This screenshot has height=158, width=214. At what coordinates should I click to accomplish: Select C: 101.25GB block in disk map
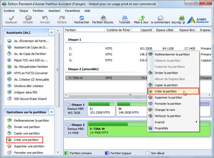tap(101, 109)
